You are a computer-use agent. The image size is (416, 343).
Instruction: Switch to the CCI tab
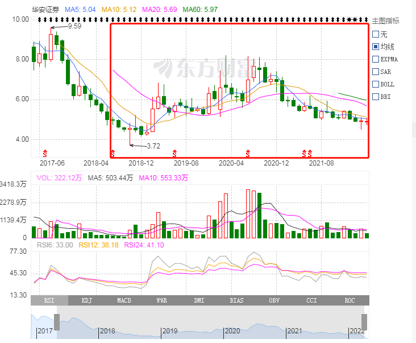click(312, 300)
